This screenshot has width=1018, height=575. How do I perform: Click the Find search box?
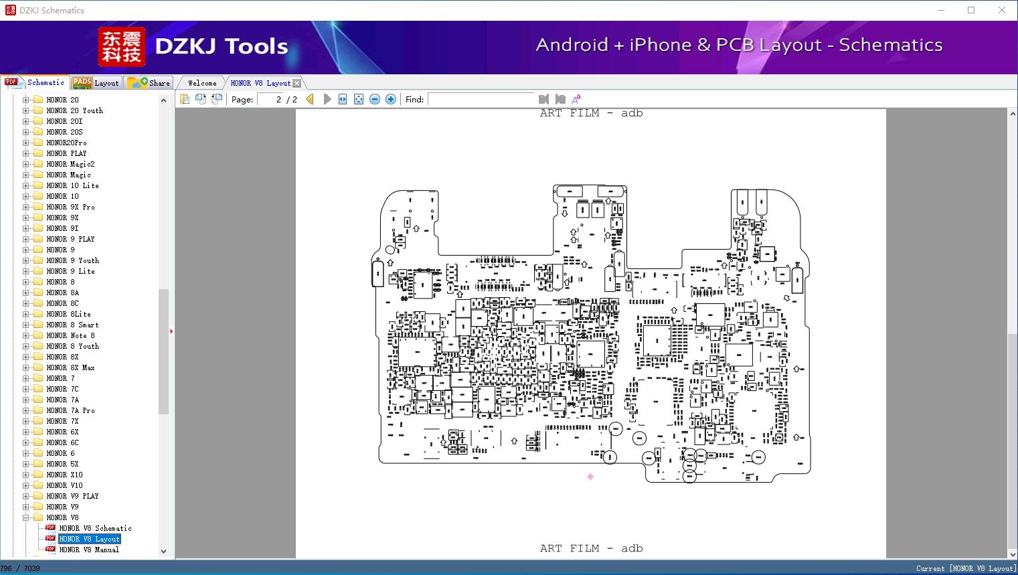click(x=481, y=99)
